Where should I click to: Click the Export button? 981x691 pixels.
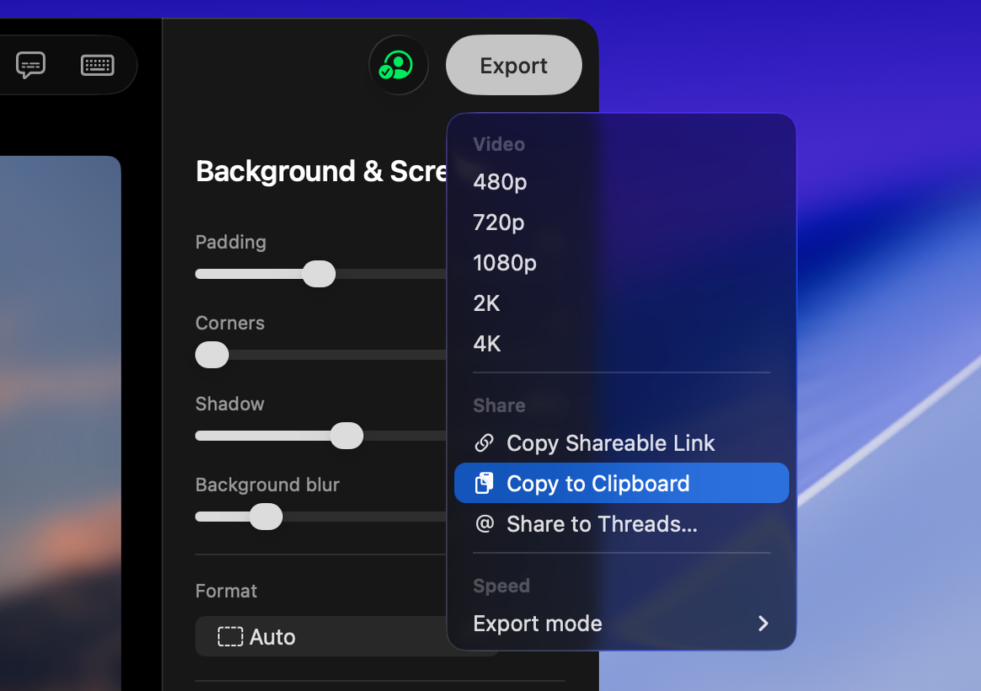[x=513, y=65]
